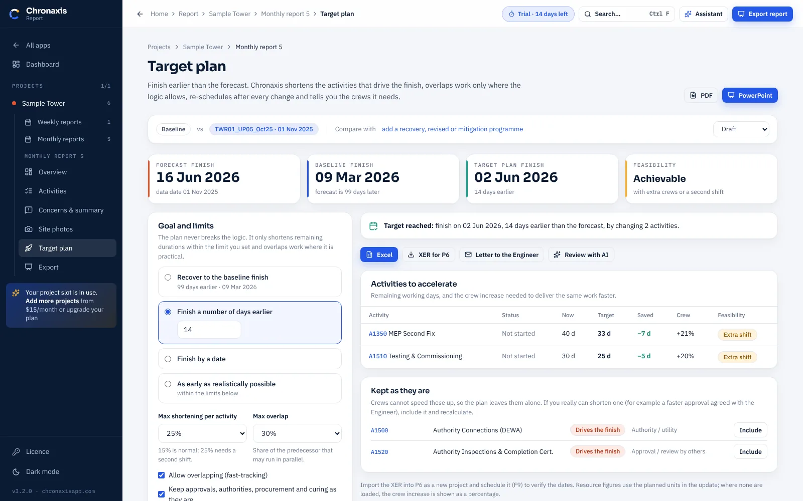Viewport: 803px width, 501px height.
Task: Download XER for P6
Action: [429, 255]
